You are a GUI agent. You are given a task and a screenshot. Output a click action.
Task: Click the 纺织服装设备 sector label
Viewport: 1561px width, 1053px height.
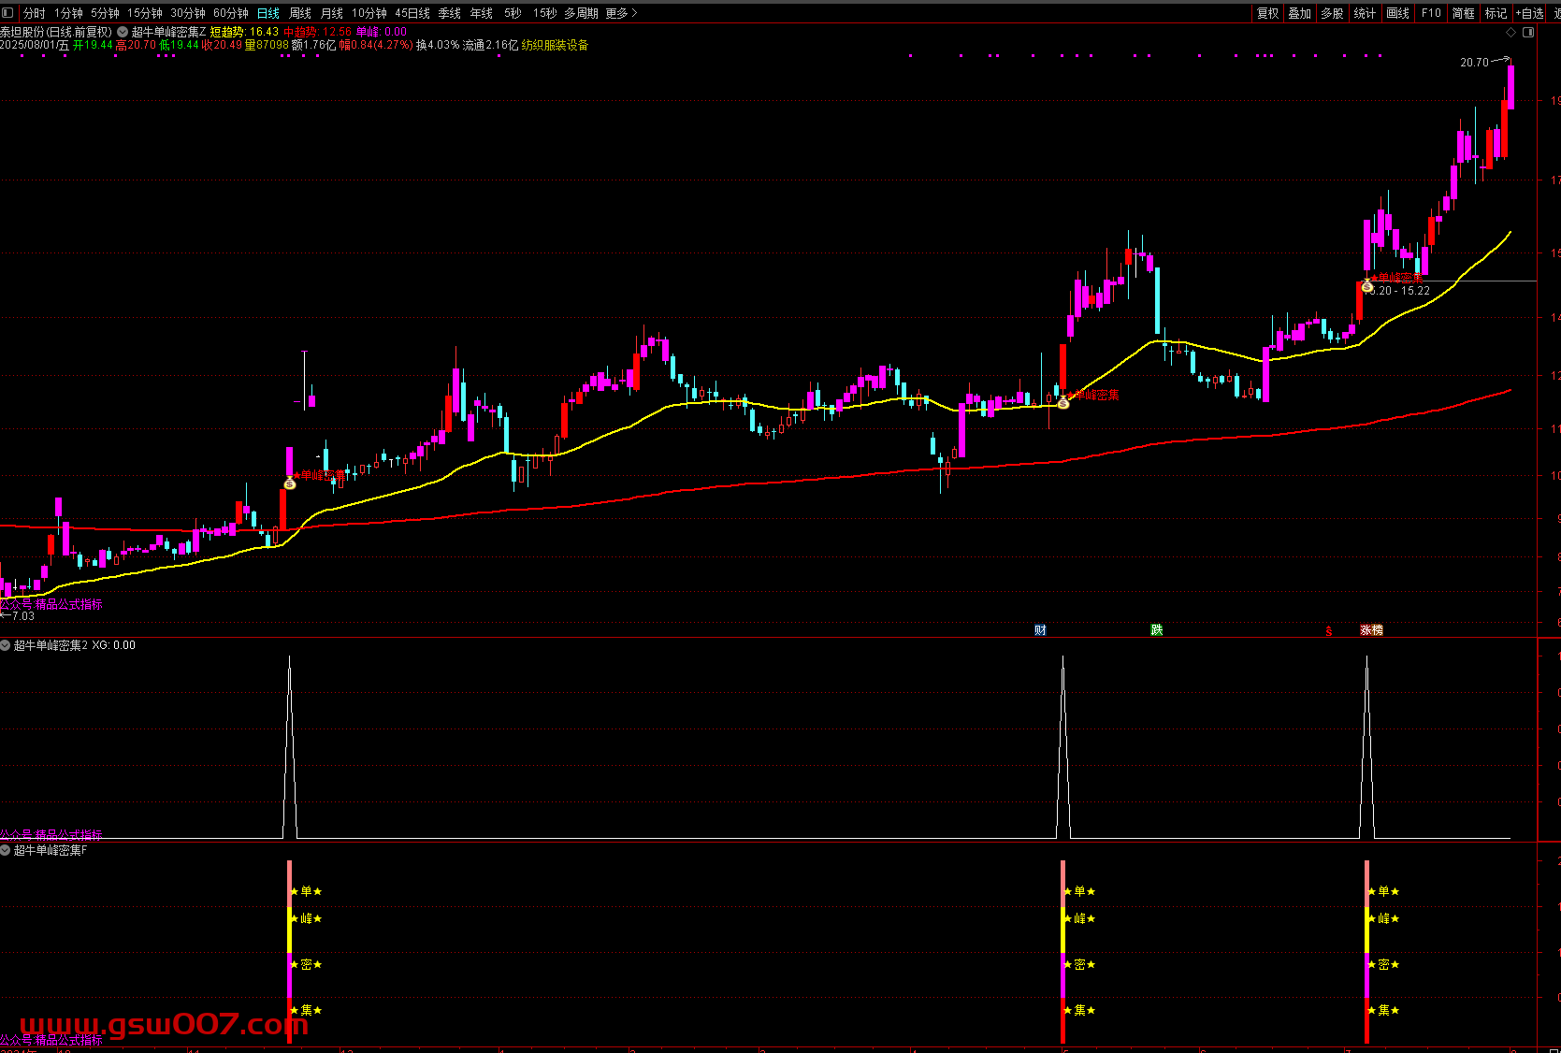(x=555, y=45)
